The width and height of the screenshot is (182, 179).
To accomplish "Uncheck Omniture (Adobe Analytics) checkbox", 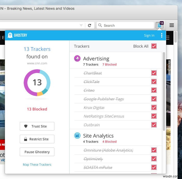I will click(154, 150).
